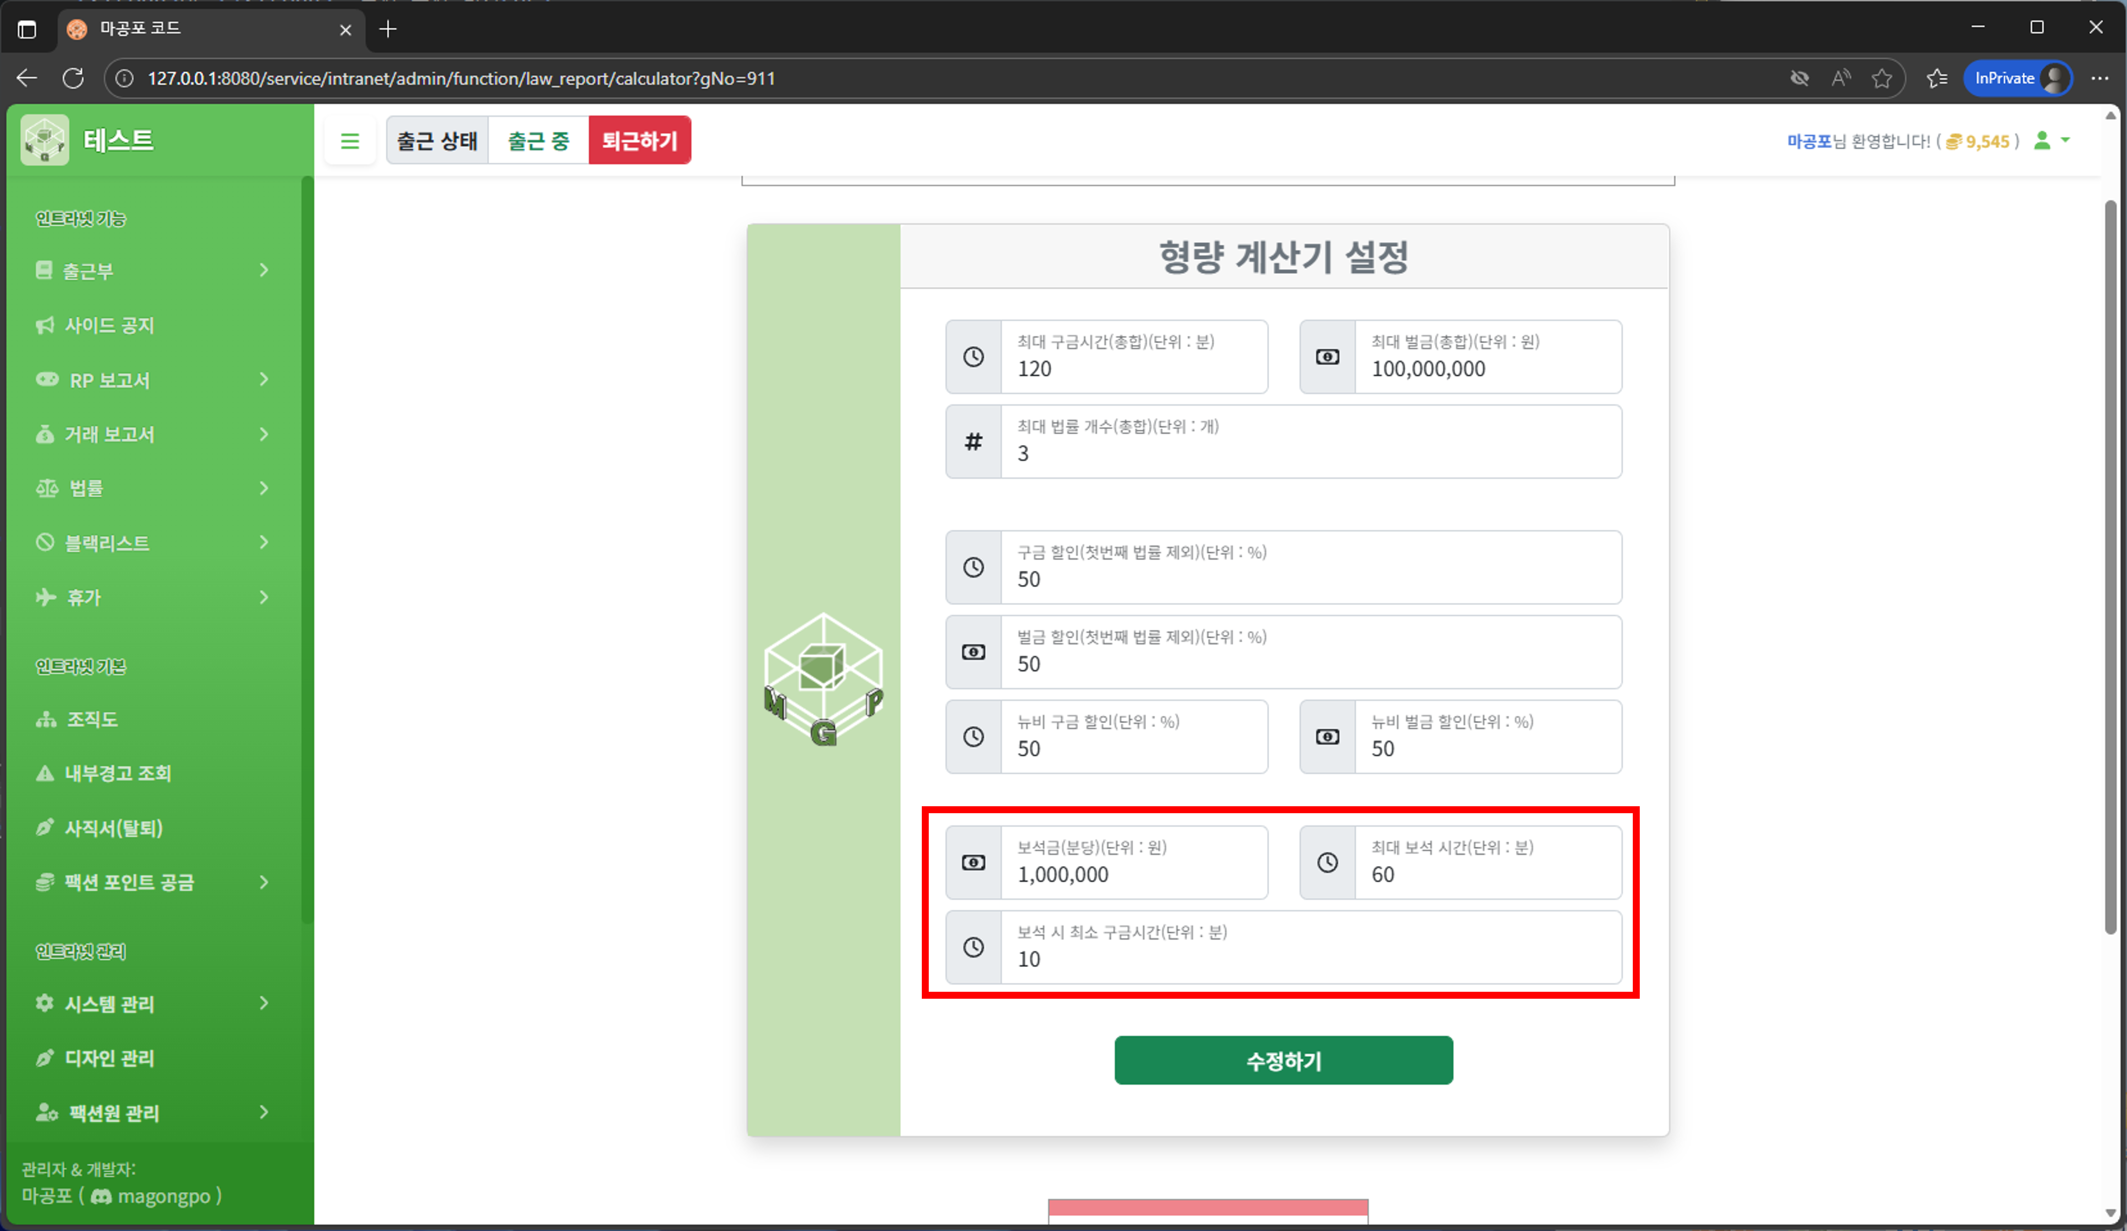Open the 블랙리스트 prohibition icon

(x=45, y=542)
